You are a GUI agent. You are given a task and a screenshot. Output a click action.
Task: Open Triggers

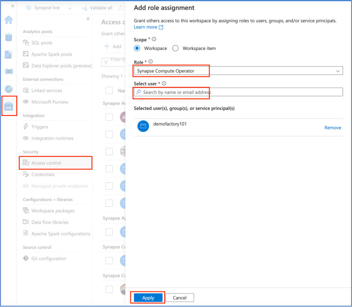pyautogui.click(x=40, y=127)
